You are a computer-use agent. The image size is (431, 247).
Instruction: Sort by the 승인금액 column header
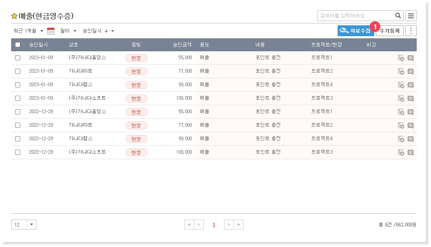(x=182, y=45)
